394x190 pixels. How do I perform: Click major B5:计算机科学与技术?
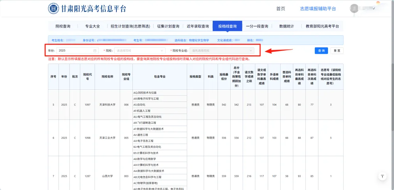point(160,153)
